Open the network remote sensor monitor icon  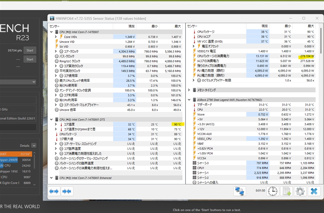240,191
